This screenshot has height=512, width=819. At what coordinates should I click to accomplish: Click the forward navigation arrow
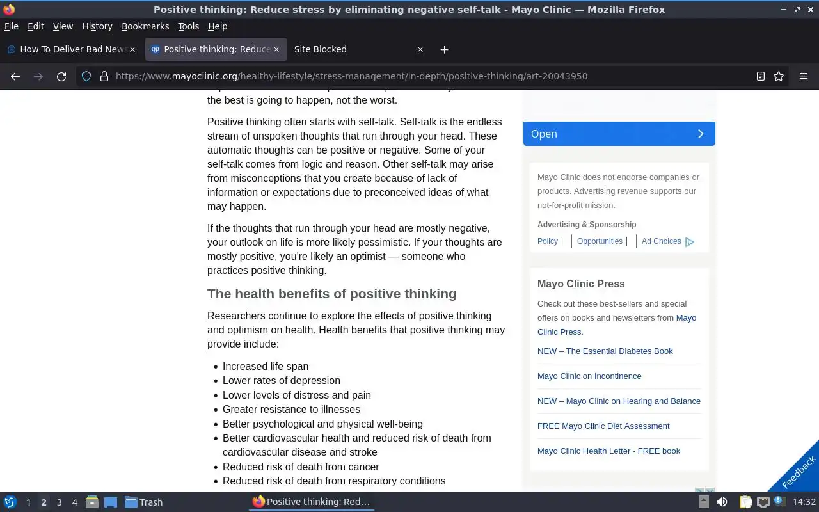(x=38, y=76)
